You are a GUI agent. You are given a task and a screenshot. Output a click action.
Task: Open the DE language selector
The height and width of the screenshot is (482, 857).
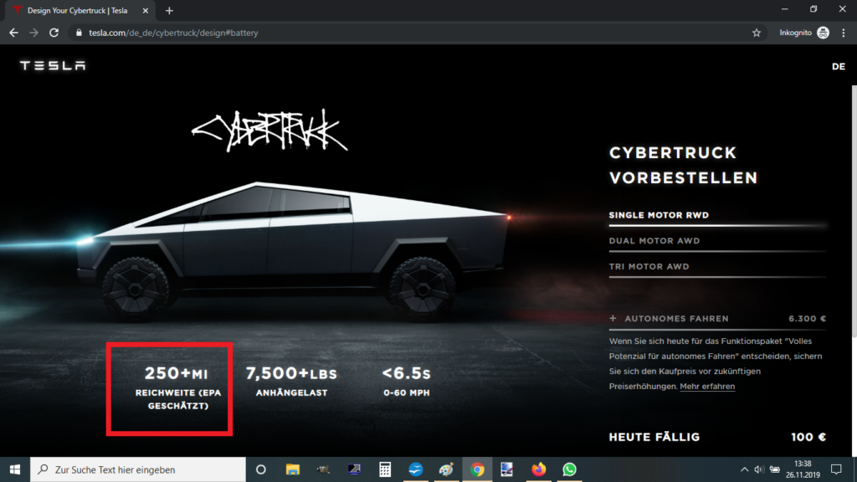point(839,66)
